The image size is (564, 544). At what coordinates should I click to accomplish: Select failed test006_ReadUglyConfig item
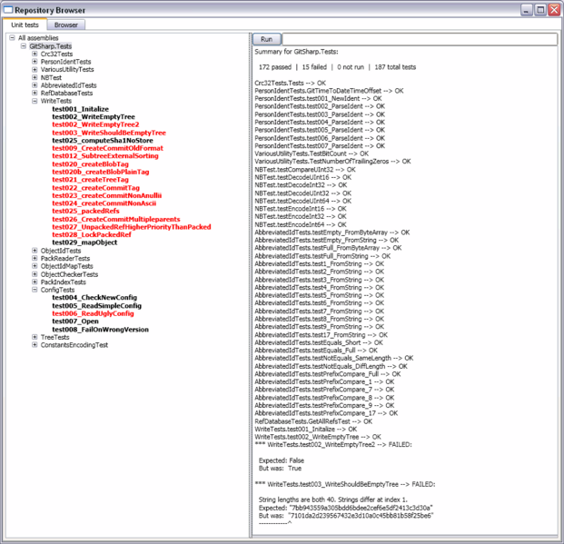pos(93,313)
